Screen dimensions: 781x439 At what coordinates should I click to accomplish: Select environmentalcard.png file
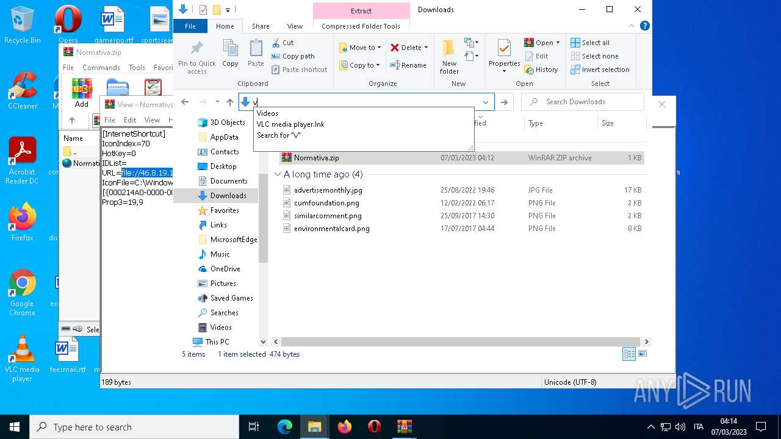coord(331,229)
